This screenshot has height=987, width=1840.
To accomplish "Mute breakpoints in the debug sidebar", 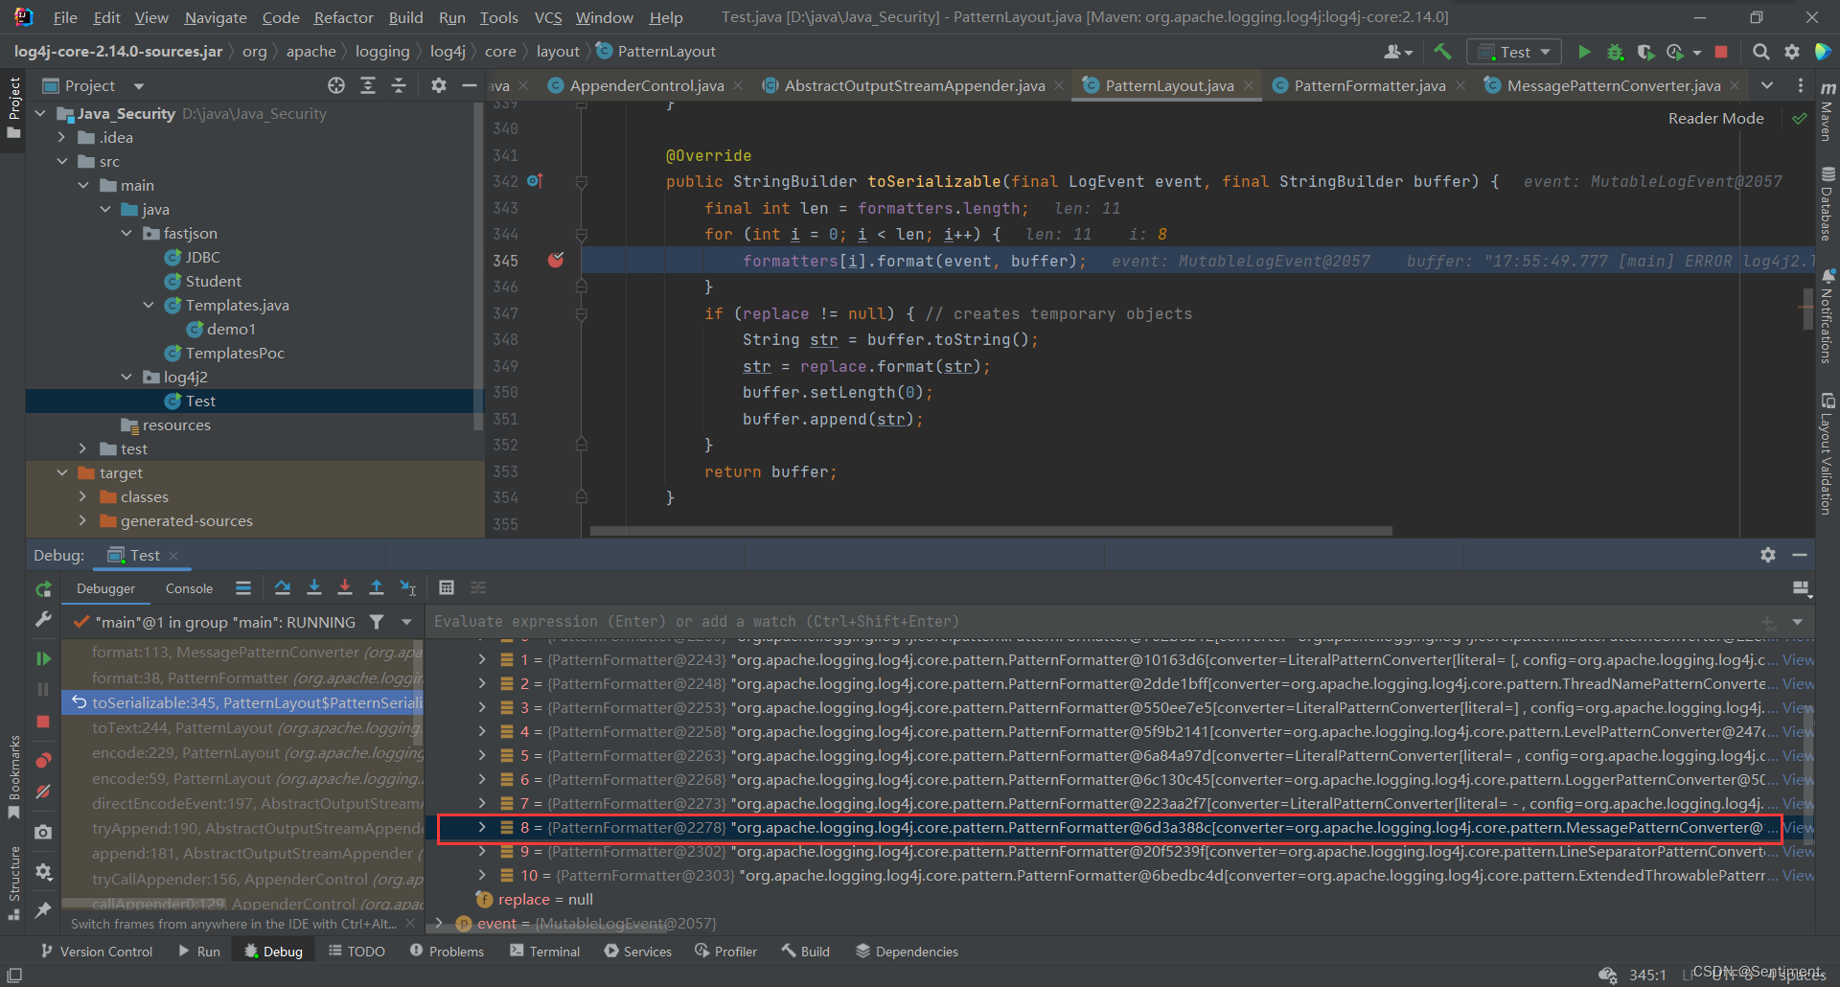I will (43, 792).
